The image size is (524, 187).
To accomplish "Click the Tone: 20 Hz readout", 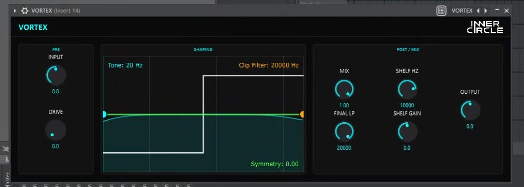I will [x=125, y=65].
